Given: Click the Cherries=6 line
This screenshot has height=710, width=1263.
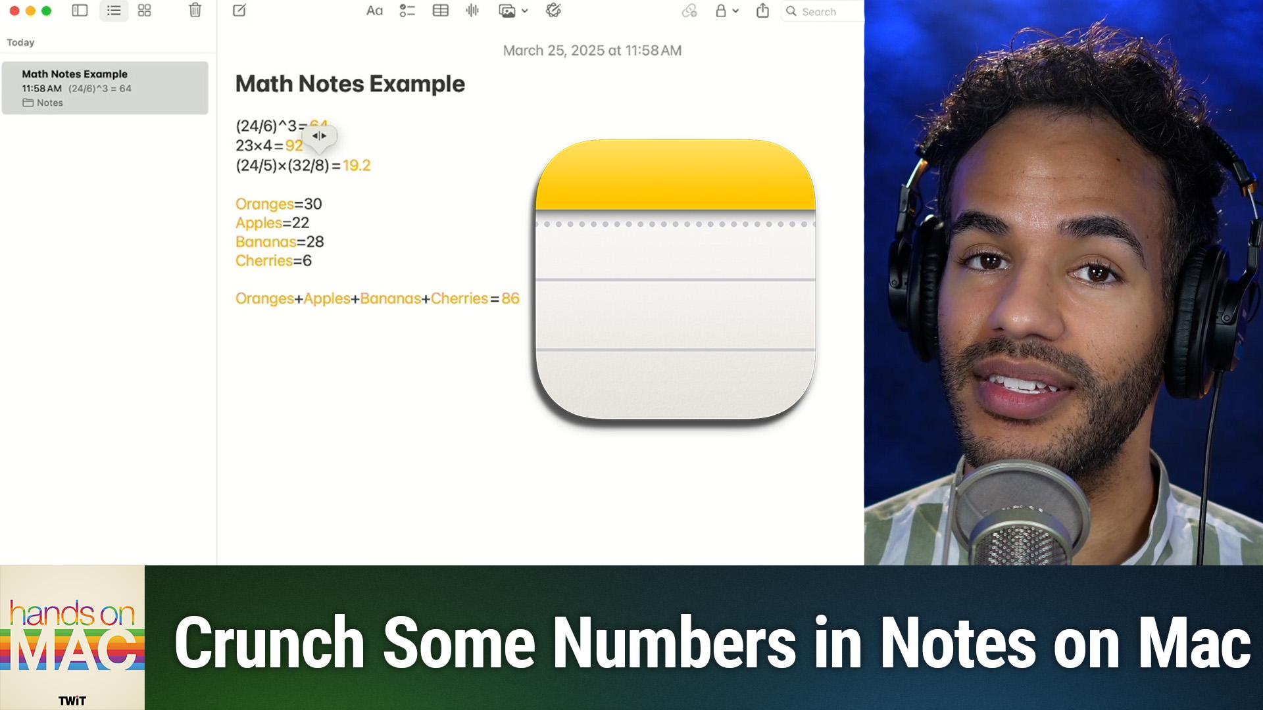Looking at the screenshot, I should [x=274, y=261].
